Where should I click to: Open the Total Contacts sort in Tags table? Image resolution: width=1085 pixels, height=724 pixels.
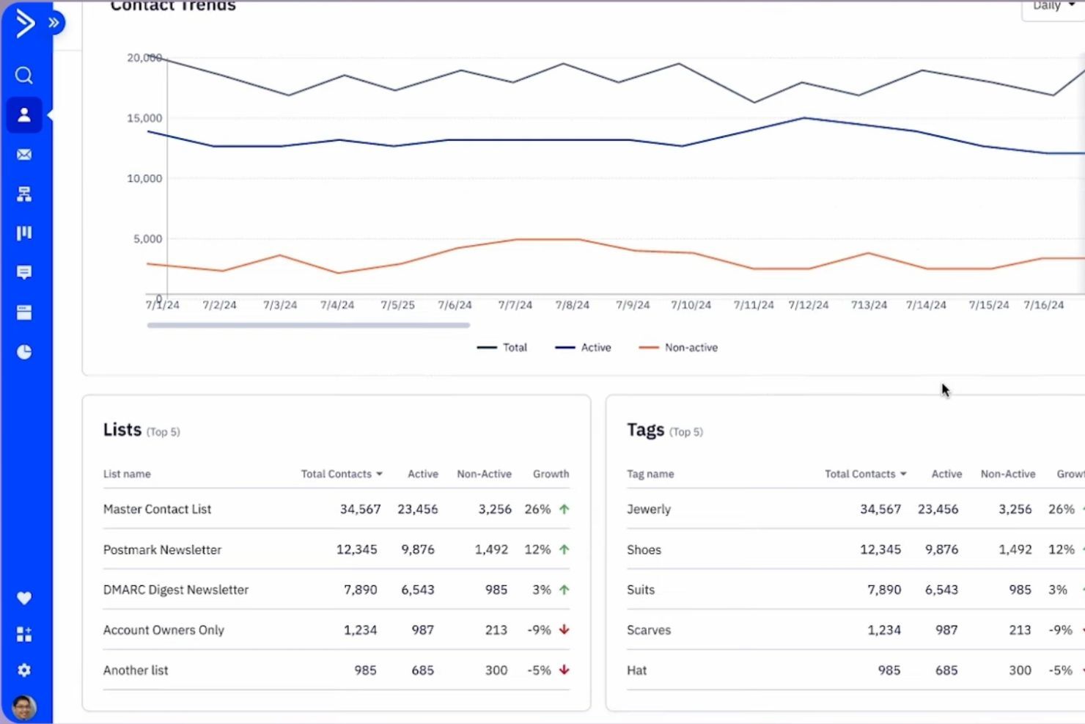(x=904, y=474)
